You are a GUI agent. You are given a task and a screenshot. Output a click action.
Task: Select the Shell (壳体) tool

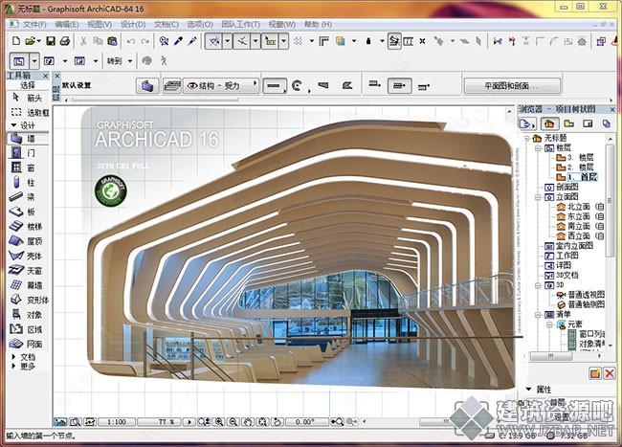(x=28, y=256)
